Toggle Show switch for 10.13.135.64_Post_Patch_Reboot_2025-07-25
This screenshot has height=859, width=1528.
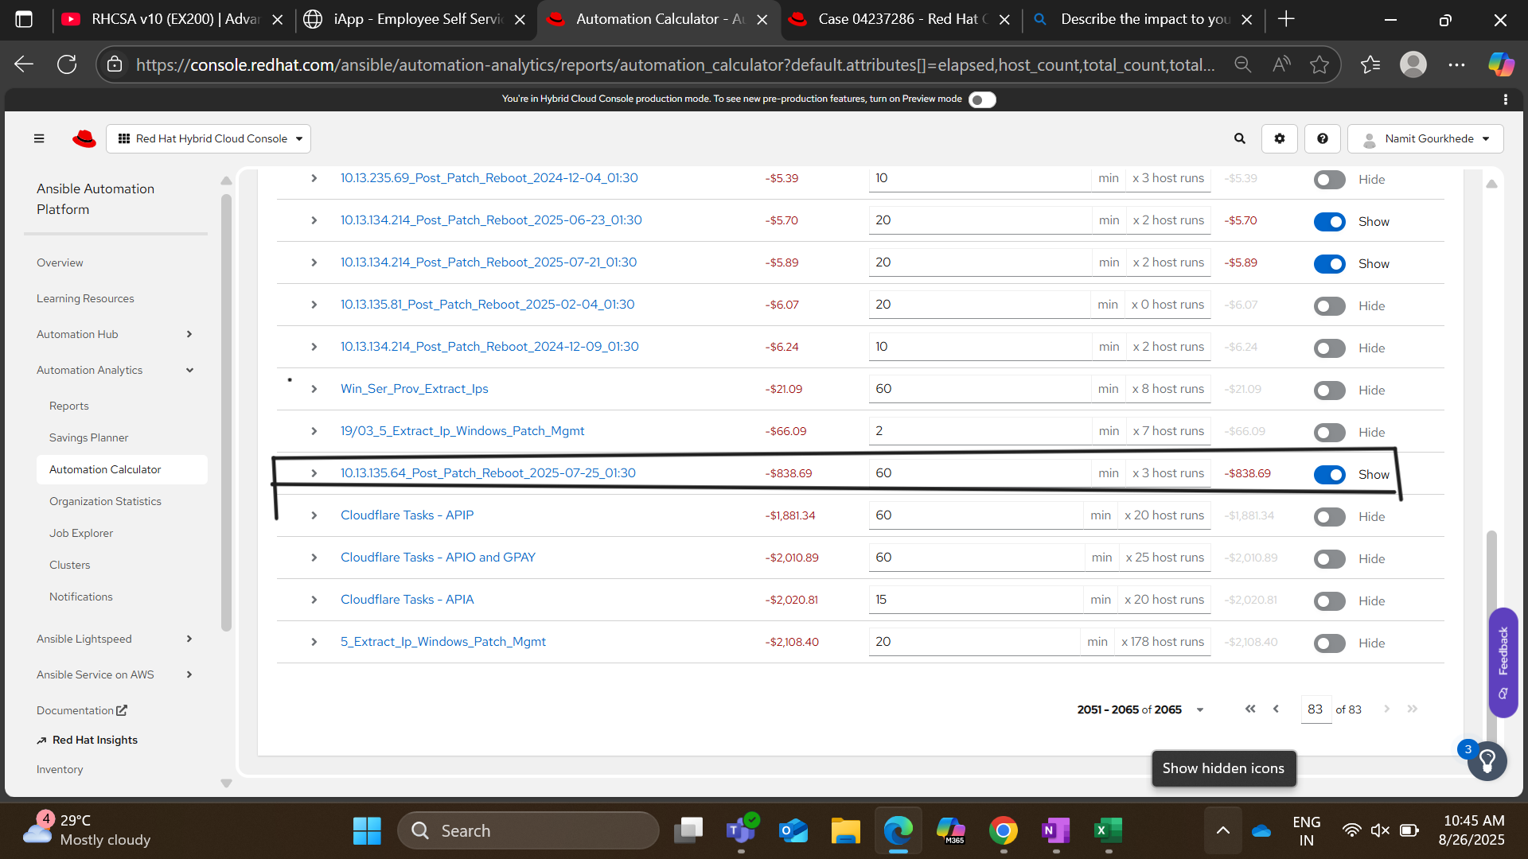pyautogui.click(x=1329, y=474)
